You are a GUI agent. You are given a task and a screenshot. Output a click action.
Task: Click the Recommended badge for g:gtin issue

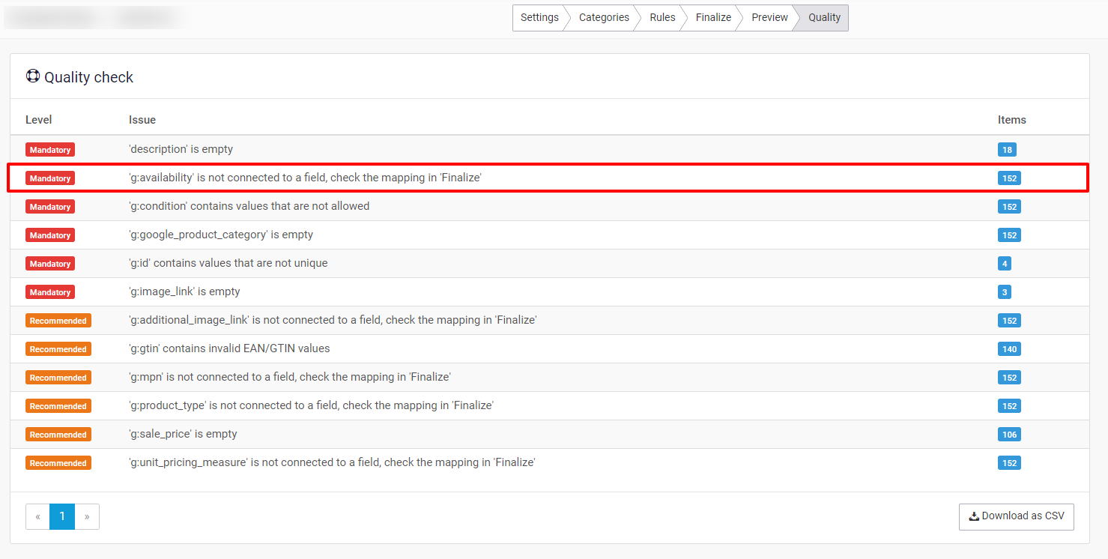pyautogui.click(x=58, y=349)
